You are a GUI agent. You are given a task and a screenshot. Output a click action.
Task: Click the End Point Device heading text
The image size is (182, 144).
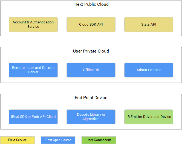pyautogui.click(x=91, y=98)
